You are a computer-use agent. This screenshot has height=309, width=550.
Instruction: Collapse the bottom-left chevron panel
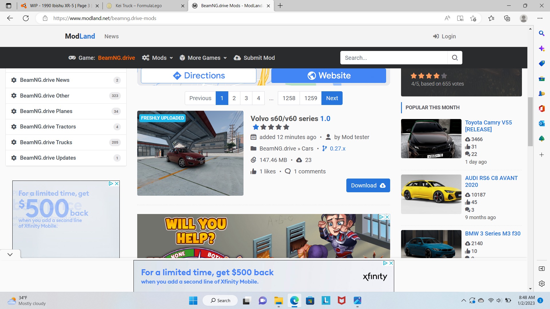pyautogui.click(x=10, y=254)
